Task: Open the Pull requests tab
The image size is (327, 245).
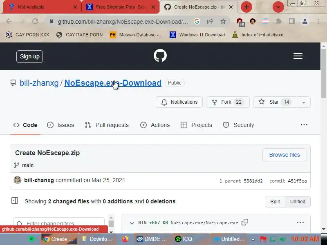Action: [107, 125]
